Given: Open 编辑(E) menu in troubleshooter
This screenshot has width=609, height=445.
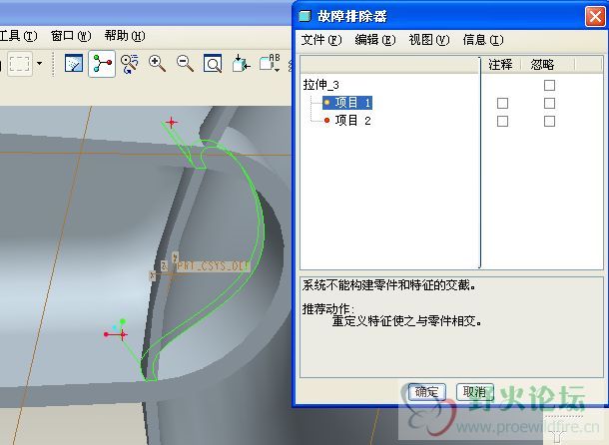Looking at the screenshot, I should pyautogui.click(x=375, y=40).
